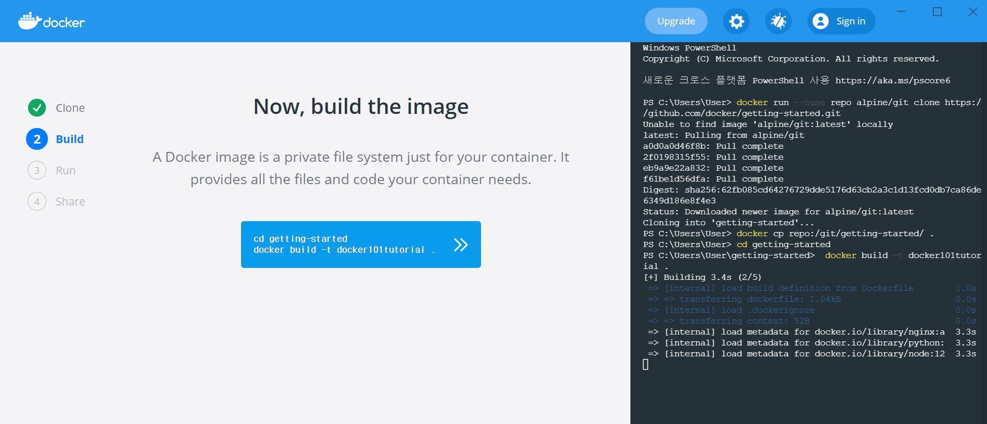987x424 pixels.
Task: Click the 'Windows PowerShell' terminal line
Action: (x=690, y=48)
